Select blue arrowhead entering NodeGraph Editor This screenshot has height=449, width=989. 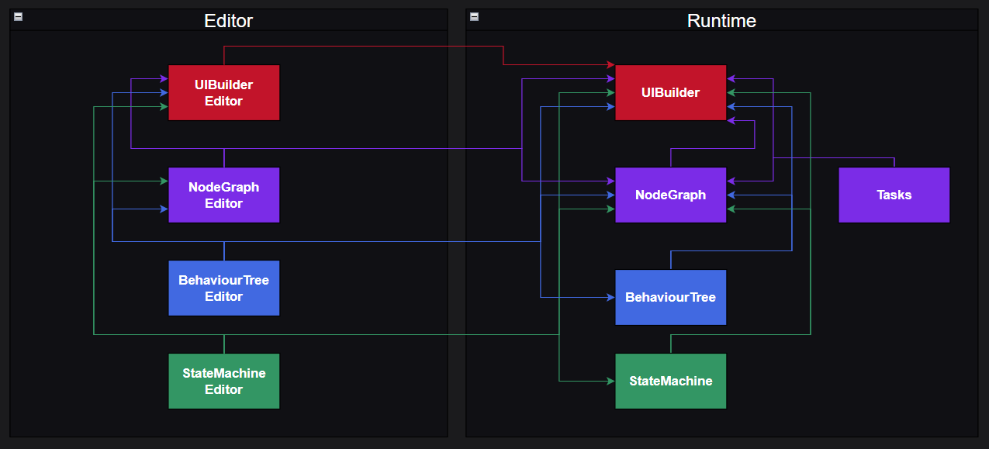tap(164, 209)
